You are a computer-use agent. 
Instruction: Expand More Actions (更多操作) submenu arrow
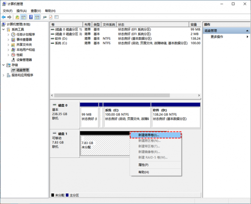point(248,37)
